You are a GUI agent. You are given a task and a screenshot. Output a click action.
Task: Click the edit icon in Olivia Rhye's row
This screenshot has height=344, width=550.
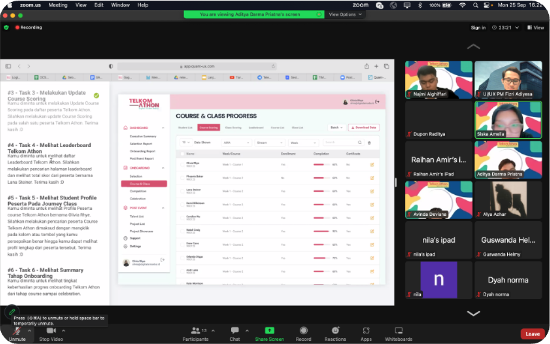tap(372, 165)
